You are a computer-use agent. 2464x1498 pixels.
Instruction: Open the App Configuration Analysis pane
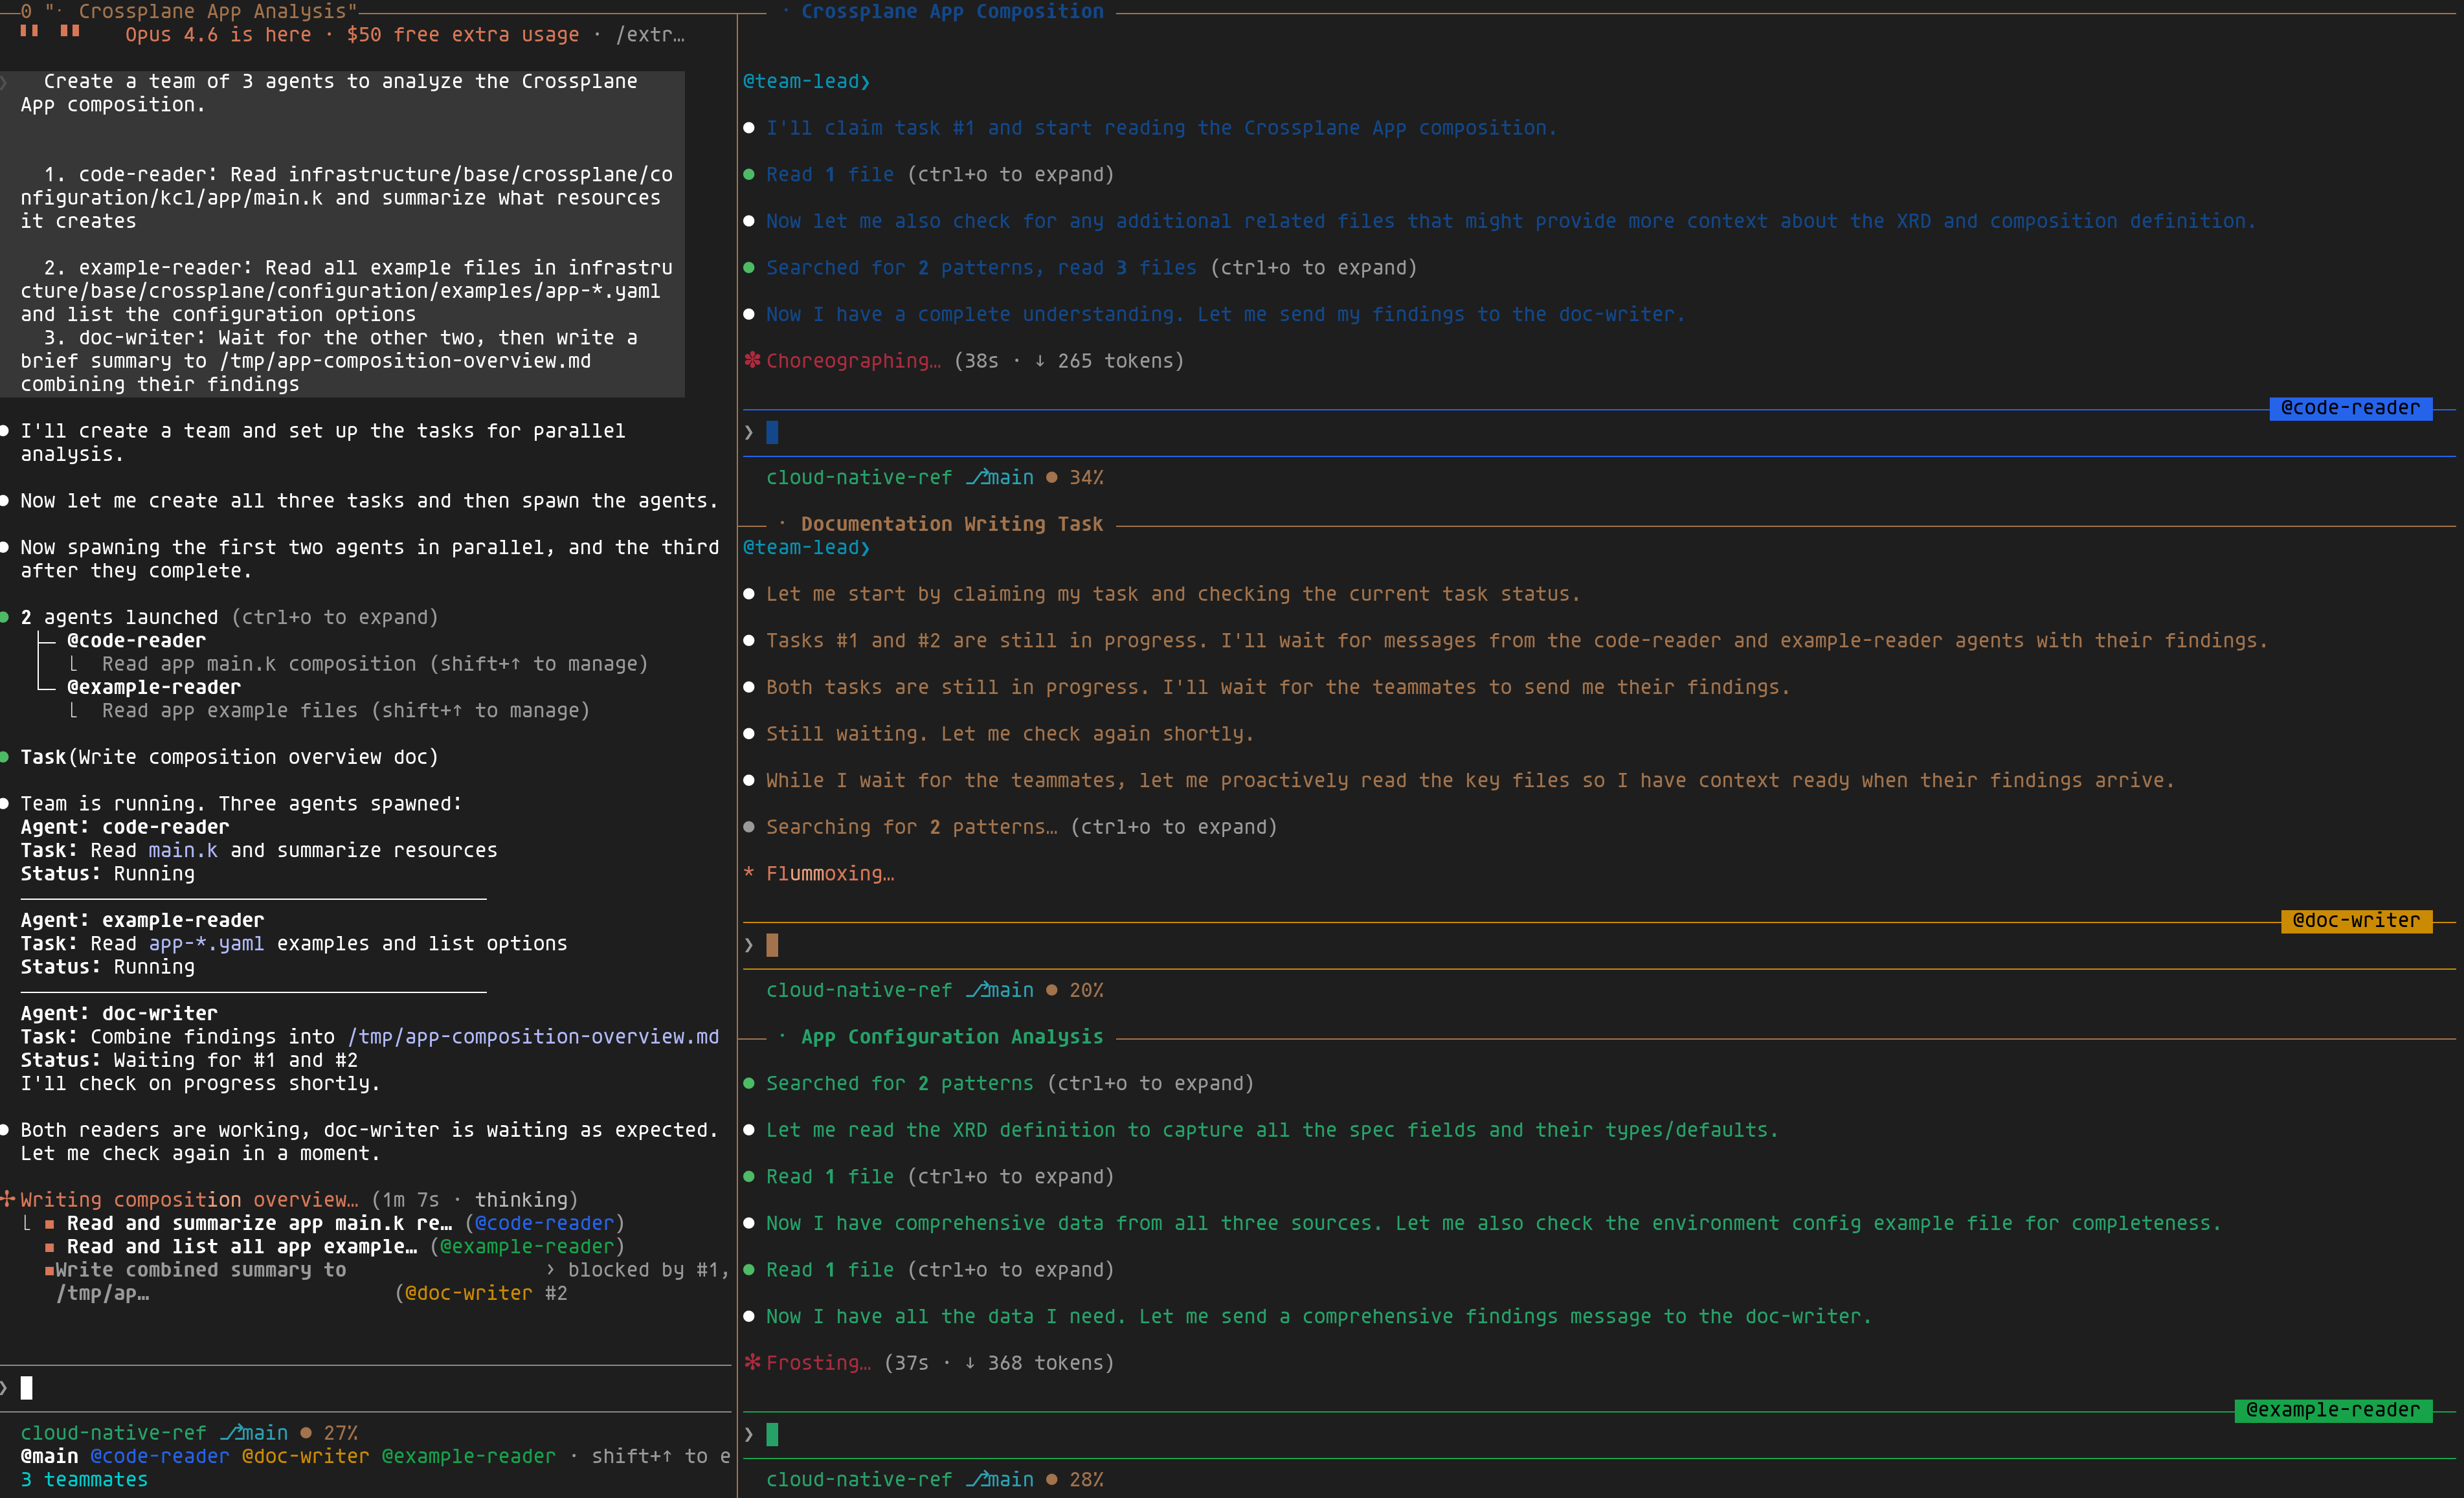pos(952,1037)
